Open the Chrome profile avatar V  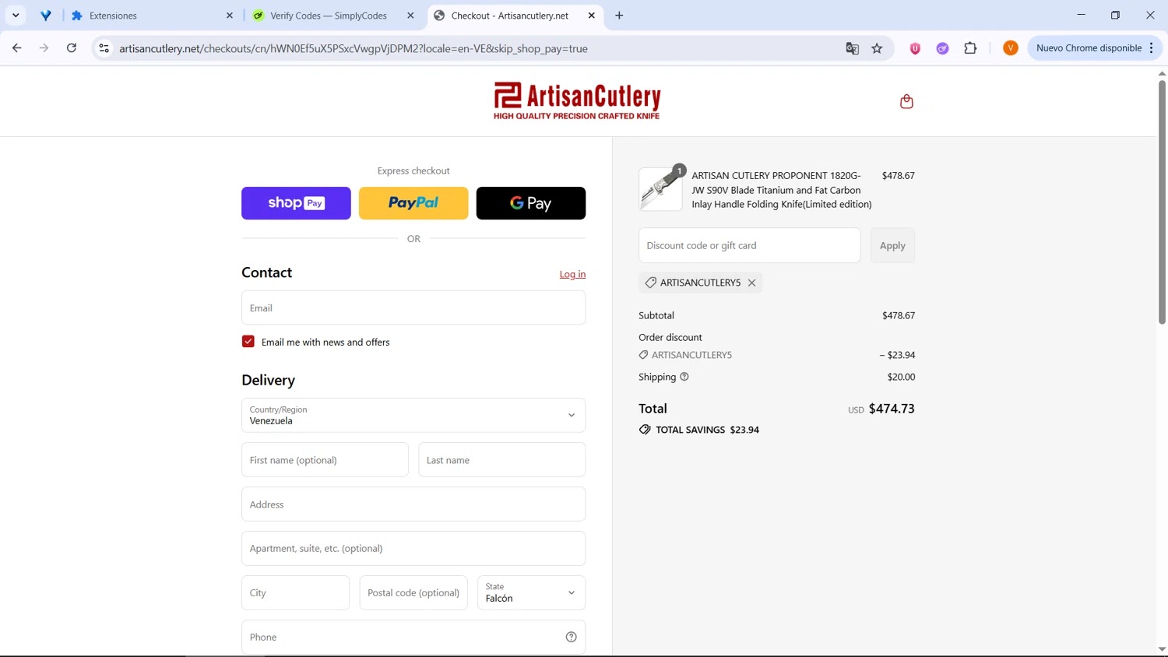pyautogui.click(x=1010, y=48)
